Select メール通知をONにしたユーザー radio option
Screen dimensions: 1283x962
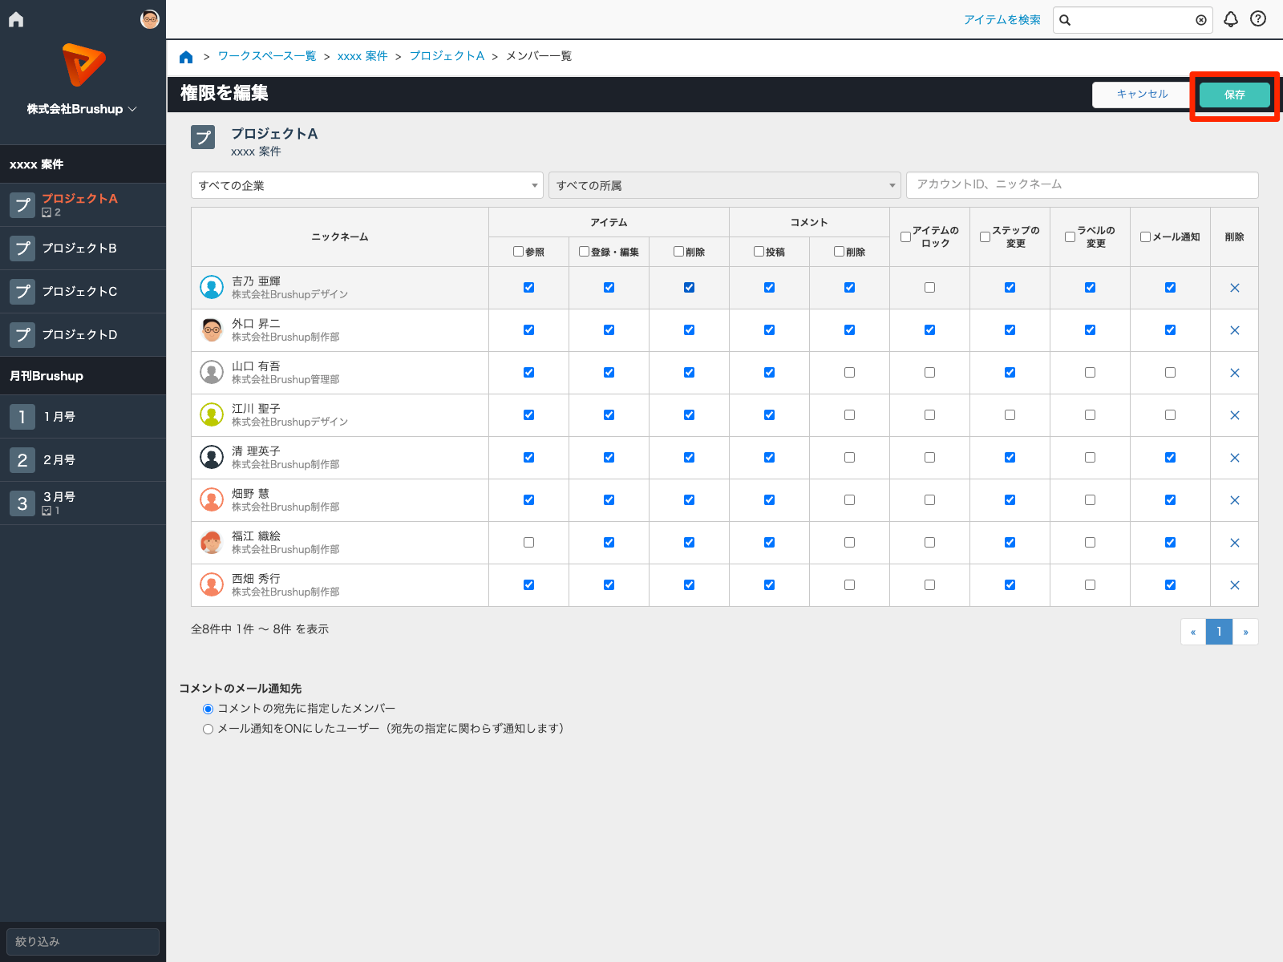[208, 730]
